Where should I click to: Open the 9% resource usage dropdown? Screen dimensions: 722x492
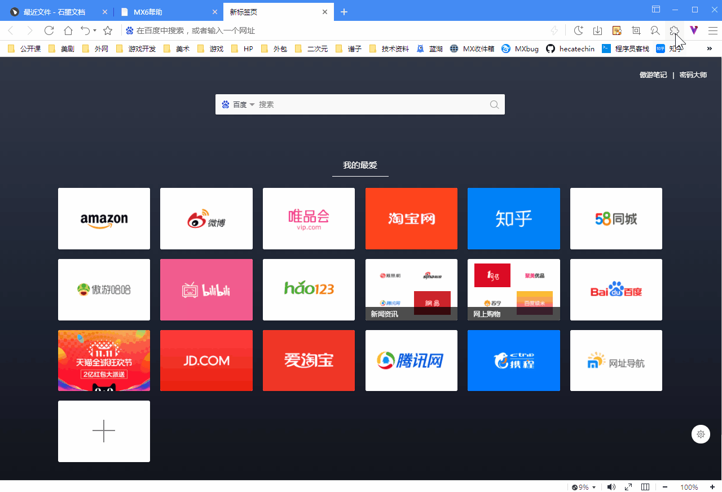tap(583, 486)
